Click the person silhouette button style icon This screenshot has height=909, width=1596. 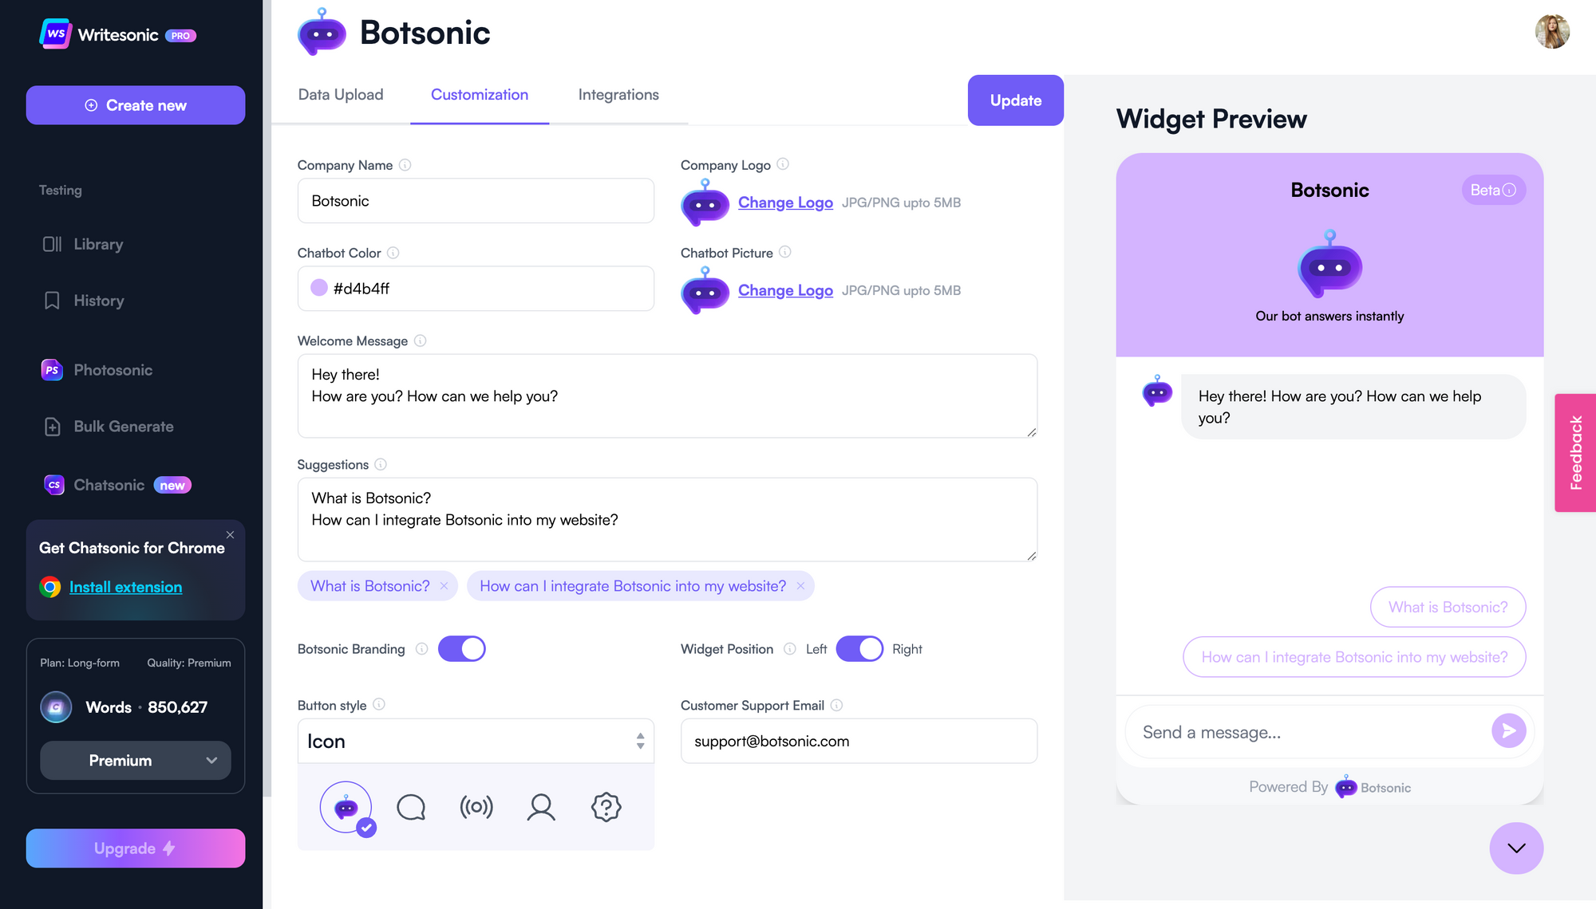(539, 806)
